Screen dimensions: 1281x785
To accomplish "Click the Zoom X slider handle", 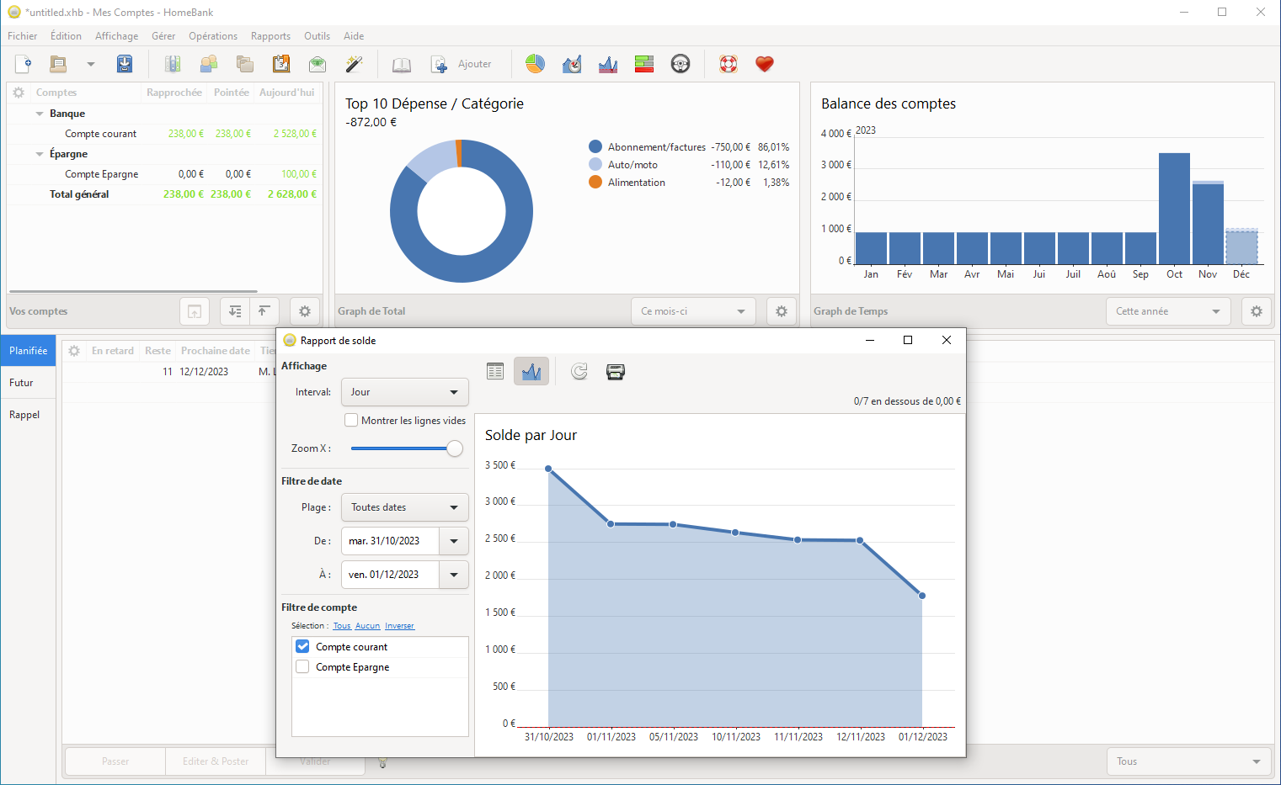I will point(455,448).
